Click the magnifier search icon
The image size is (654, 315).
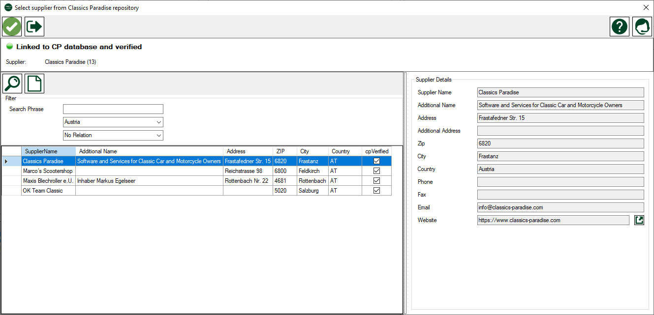point(12,84)
